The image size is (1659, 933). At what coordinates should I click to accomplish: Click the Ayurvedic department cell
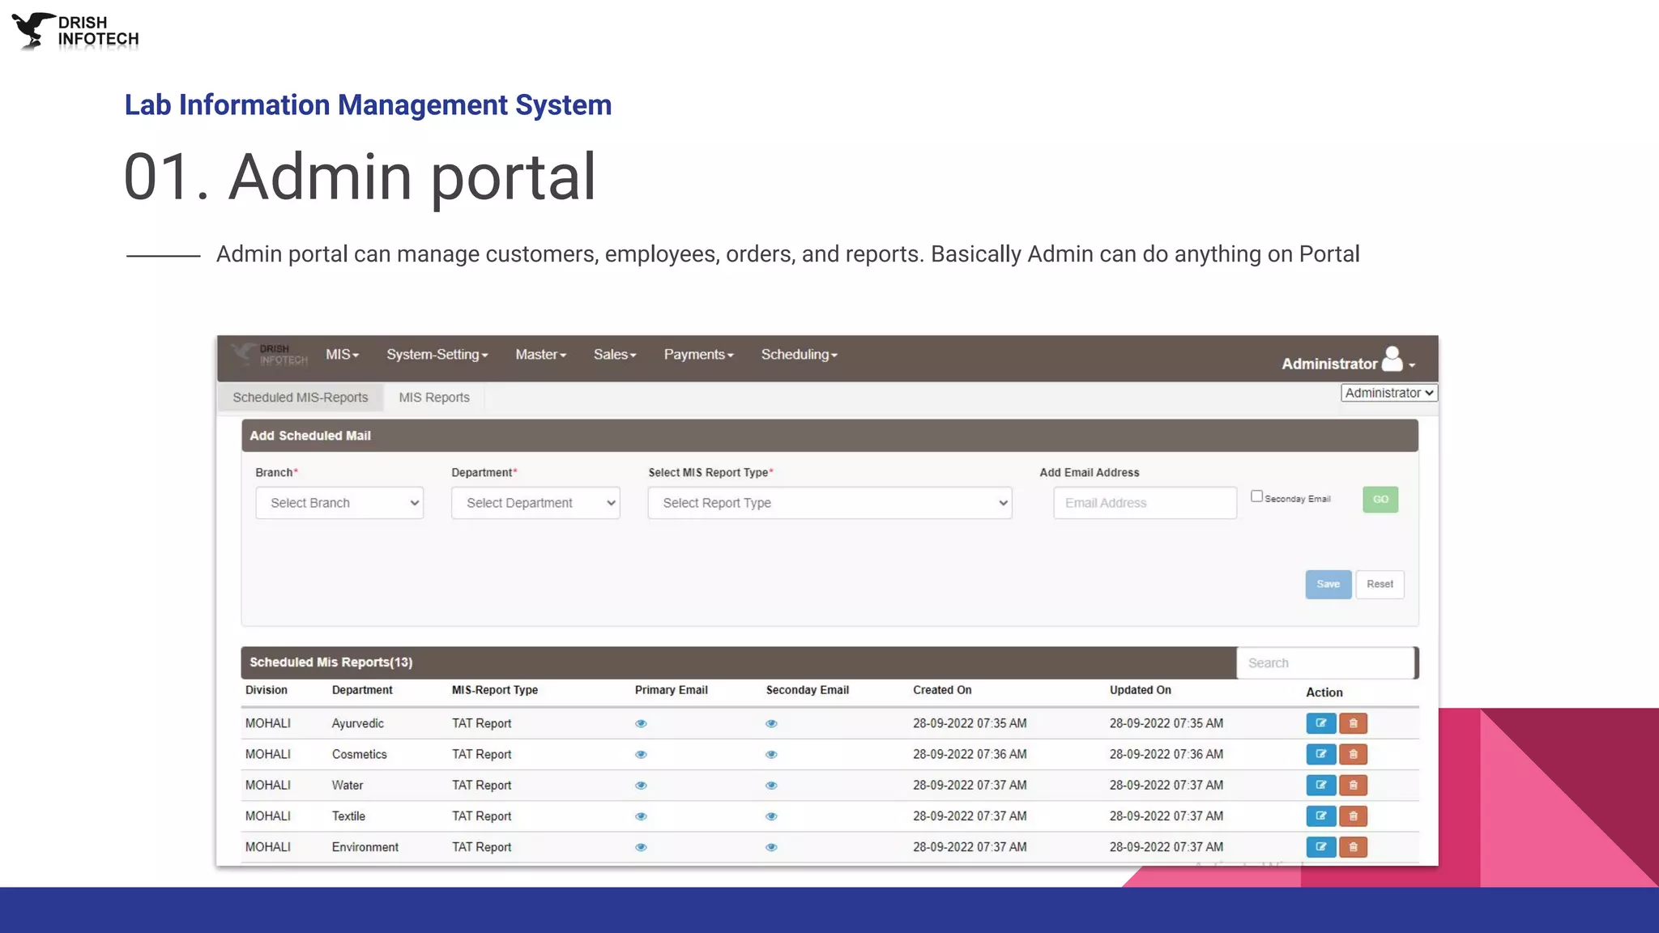click(358, 723)
